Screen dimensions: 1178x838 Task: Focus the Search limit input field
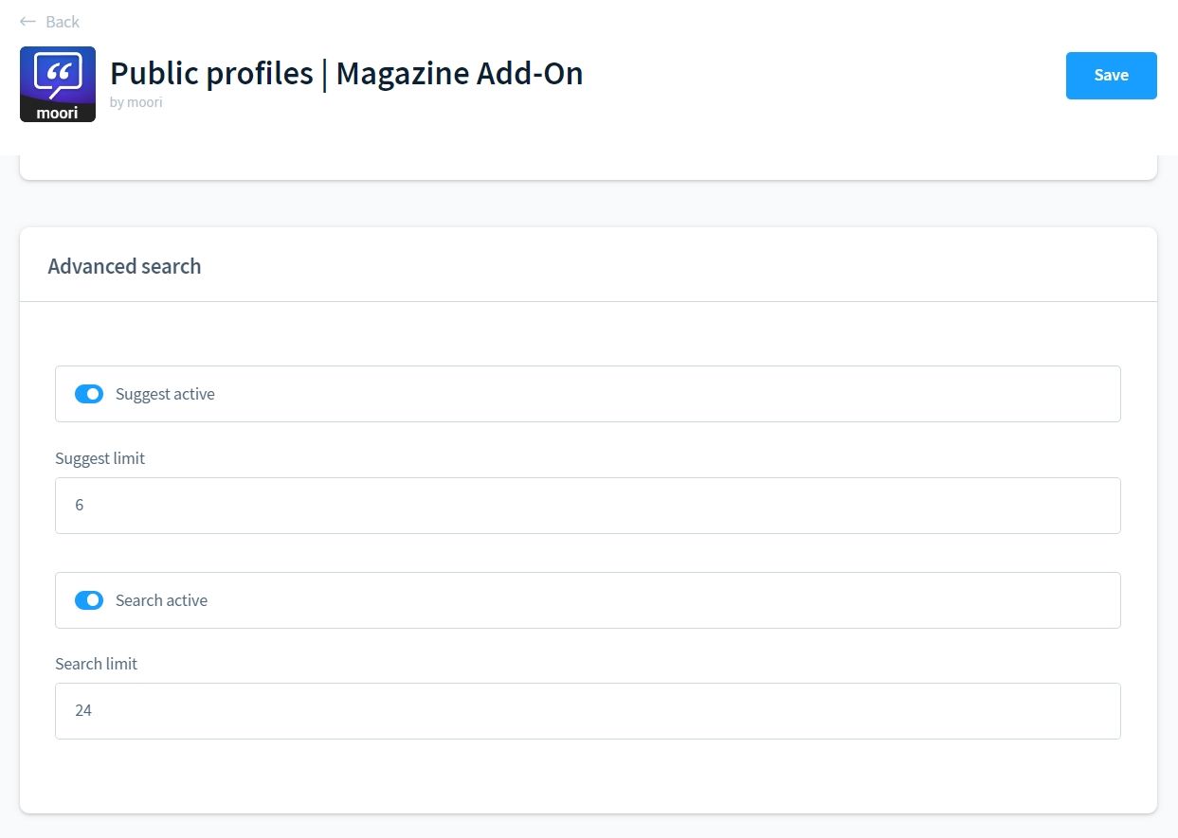tap(588, 711)
